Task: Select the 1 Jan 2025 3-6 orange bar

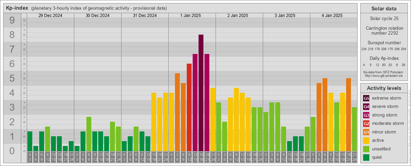Action: click(x=177, y=112)
